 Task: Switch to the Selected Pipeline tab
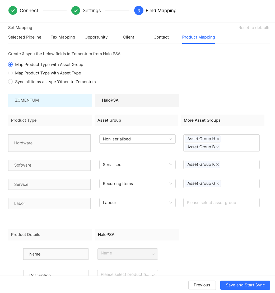pyautogui.click(x=25, y=37)
